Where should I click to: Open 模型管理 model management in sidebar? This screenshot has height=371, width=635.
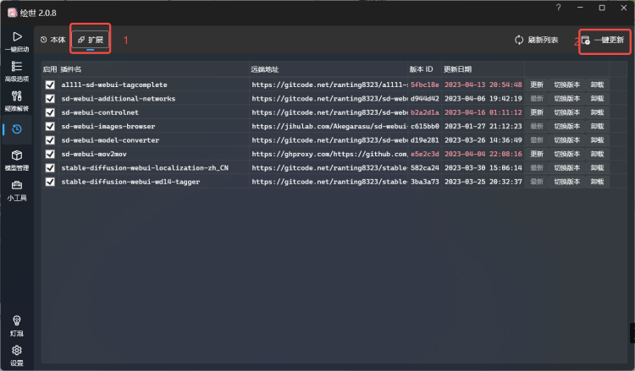16,161
